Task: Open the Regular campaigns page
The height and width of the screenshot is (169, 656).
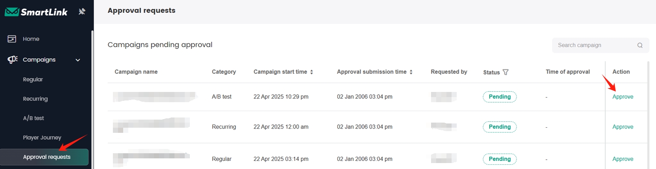Action: tap(33, 80)
